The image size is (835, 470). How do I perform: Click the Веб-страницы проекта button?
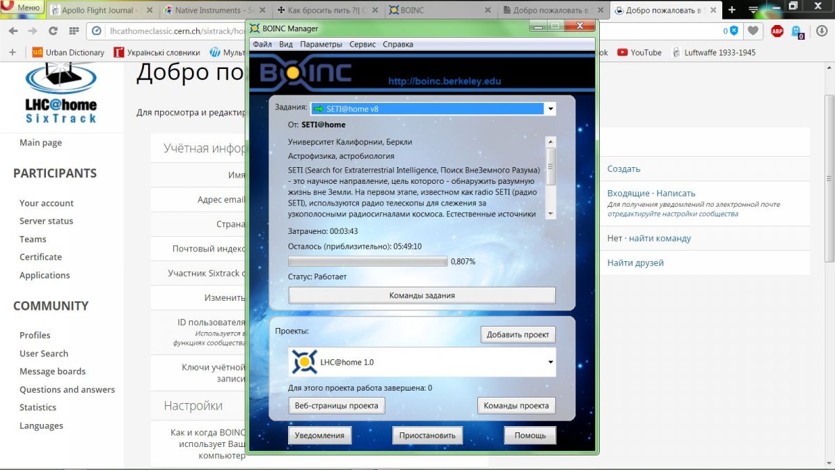point(336,405)
